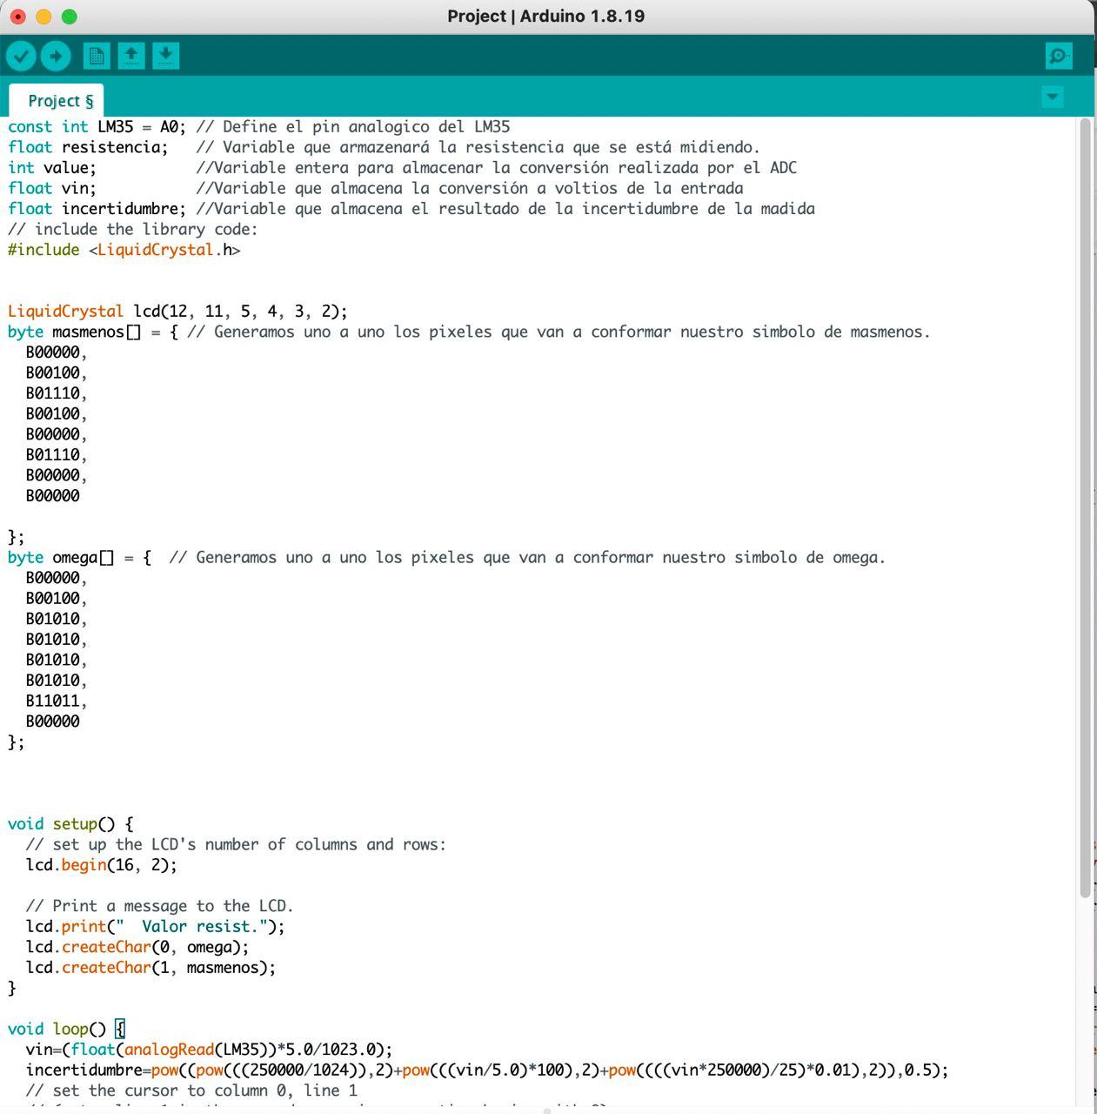Viewport: 1097px width, 1114px height.
Task: Click the '#include <LiquidCrystal.h>' line
Action: tap(124, 250)
